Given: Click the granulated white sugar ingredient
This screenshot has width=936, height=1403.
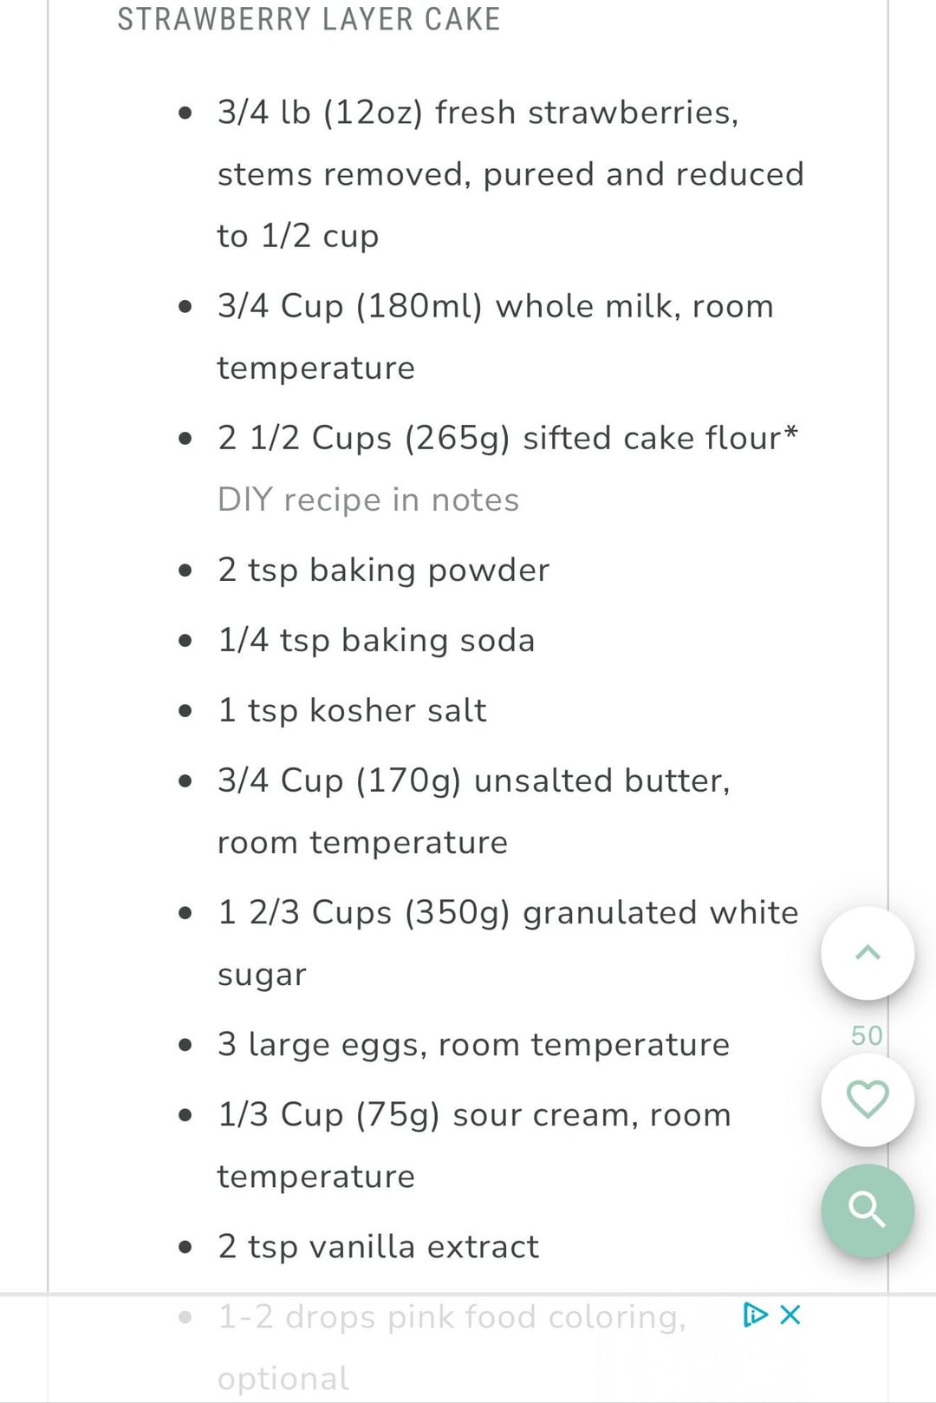Looking at the screenshot, I should click(x=508, y=913).
